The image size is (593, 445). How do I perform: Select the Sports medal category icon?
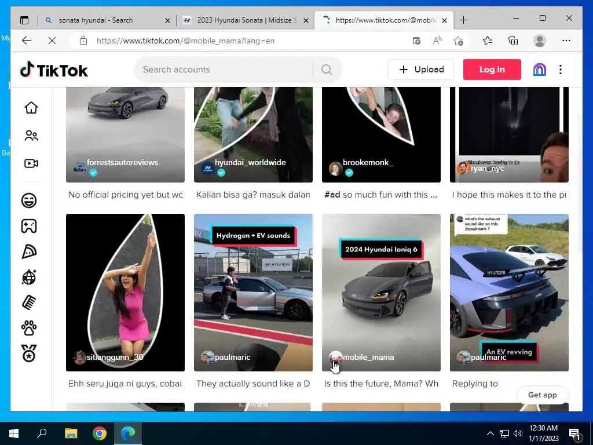[29, 353]
